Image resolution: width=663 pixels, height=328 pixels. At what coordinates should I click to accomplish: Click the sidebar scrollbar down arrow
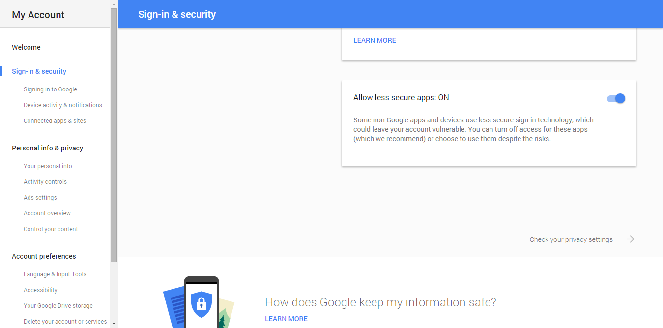(114, 324)
